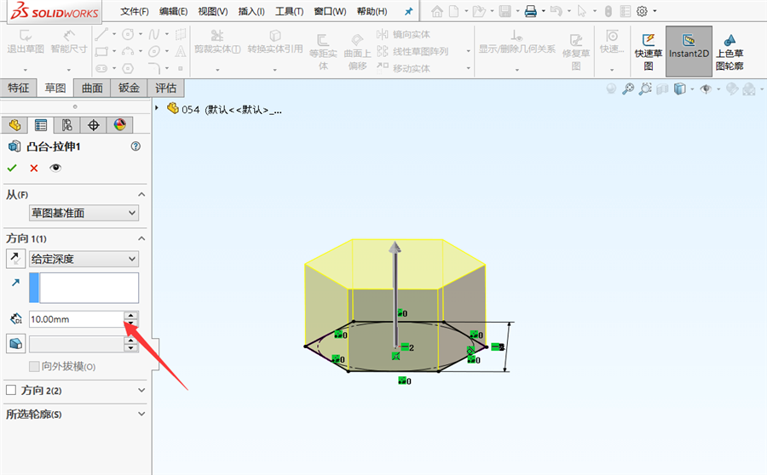767x475 pixels.
Task: Select the Spline sketch tool
Action: point(154,34)
